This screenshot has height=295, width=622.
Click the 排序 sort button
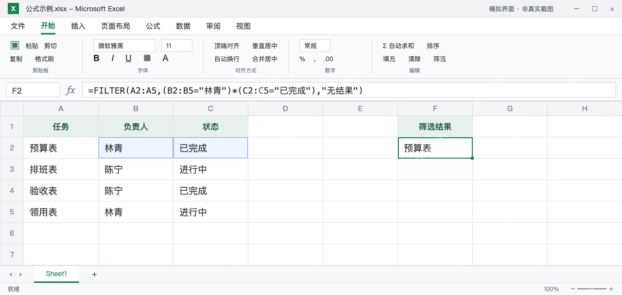433,46
